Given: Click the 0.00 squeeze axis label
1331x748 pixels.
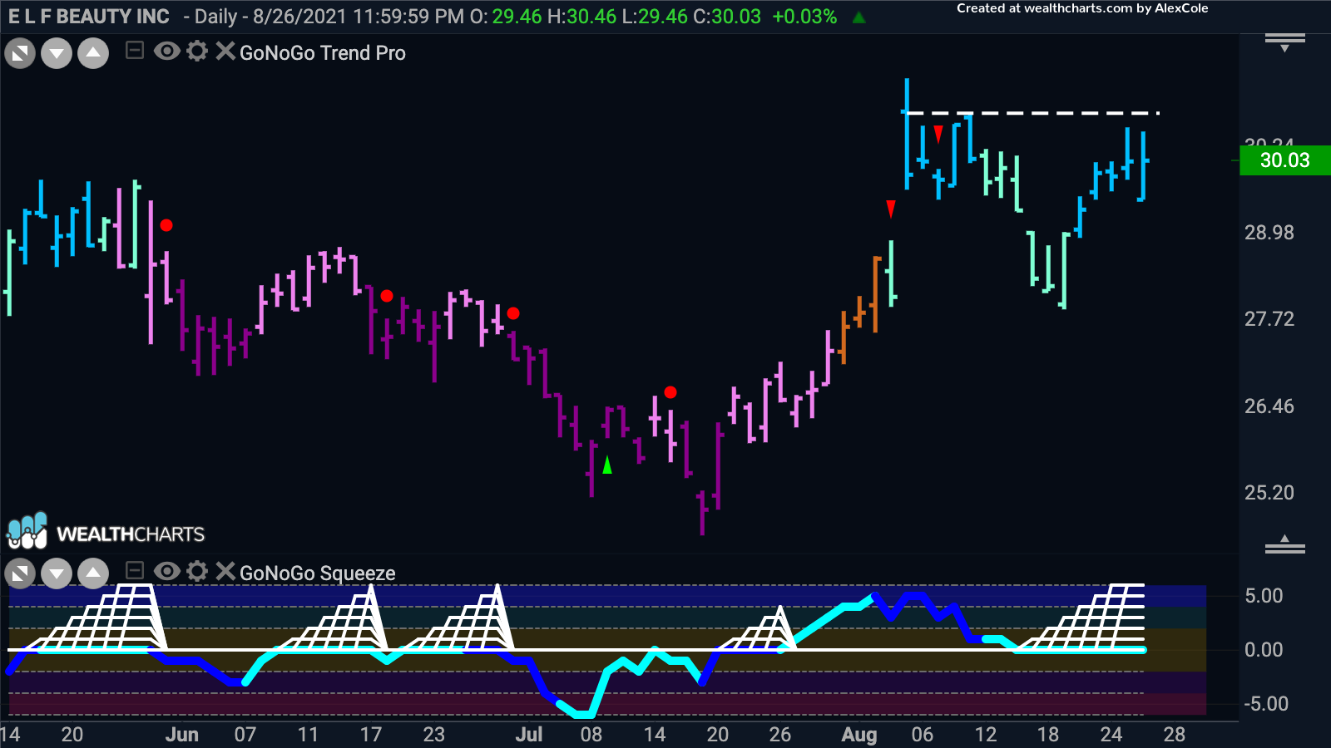Looking at the screenshot, I should click(1264, 650).
